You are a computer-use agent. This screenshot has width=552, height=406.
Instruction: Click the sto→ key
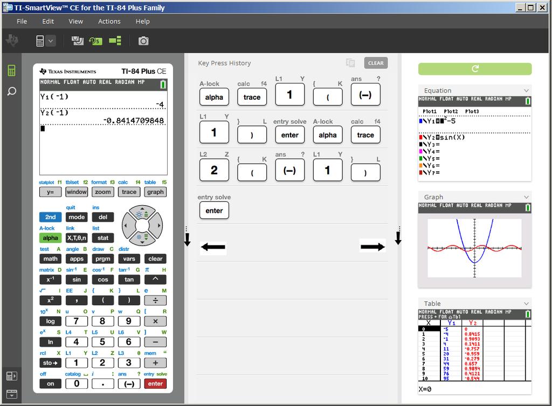(x=50, y=363)
